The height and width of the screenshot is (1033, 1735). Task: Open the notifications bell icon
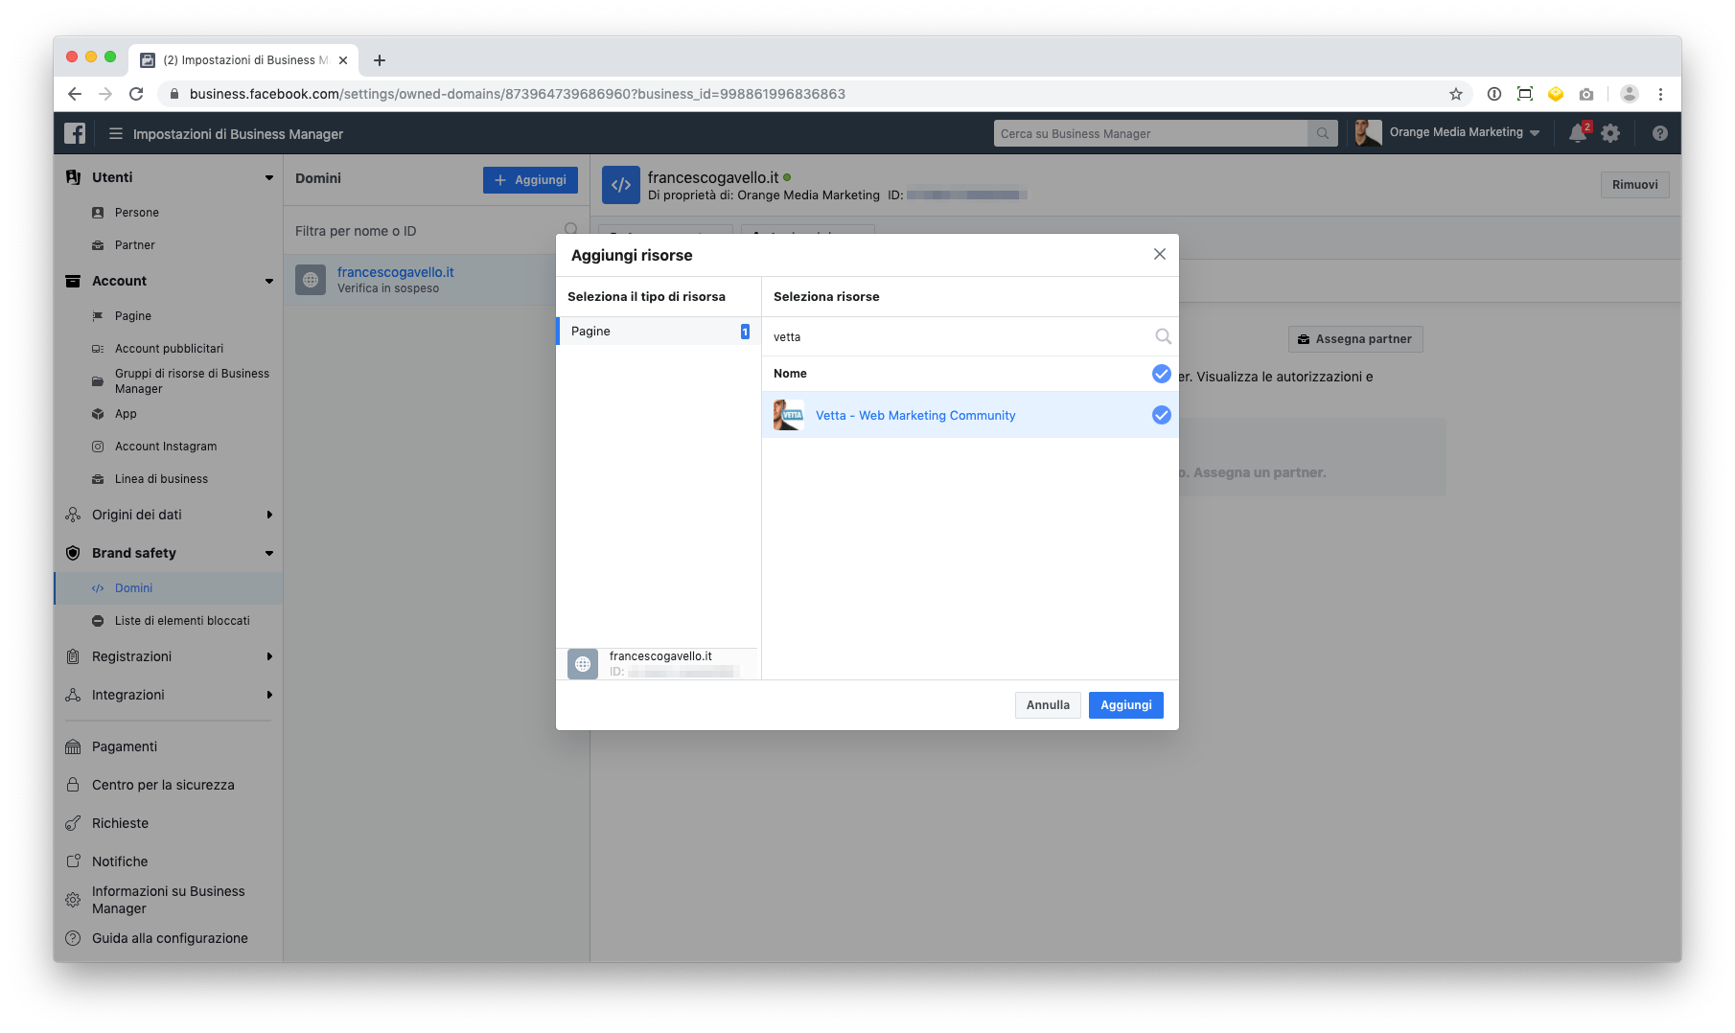coord(1578,133)
